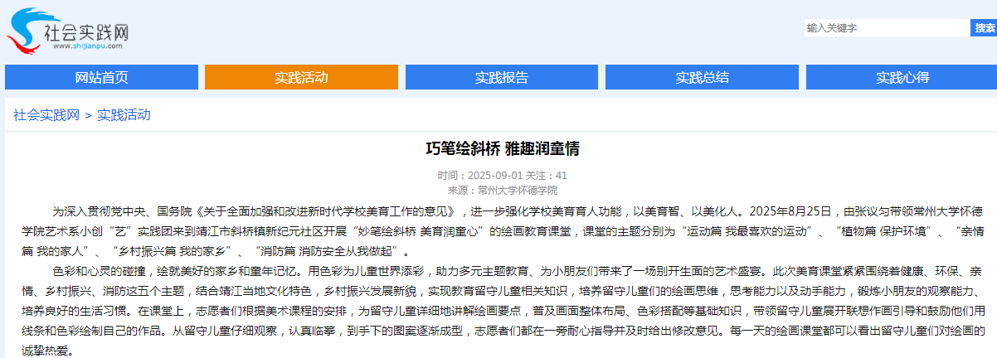
Task: Click the paragraph beginning 为深入贯彻党中央
Action: (498, 230)
